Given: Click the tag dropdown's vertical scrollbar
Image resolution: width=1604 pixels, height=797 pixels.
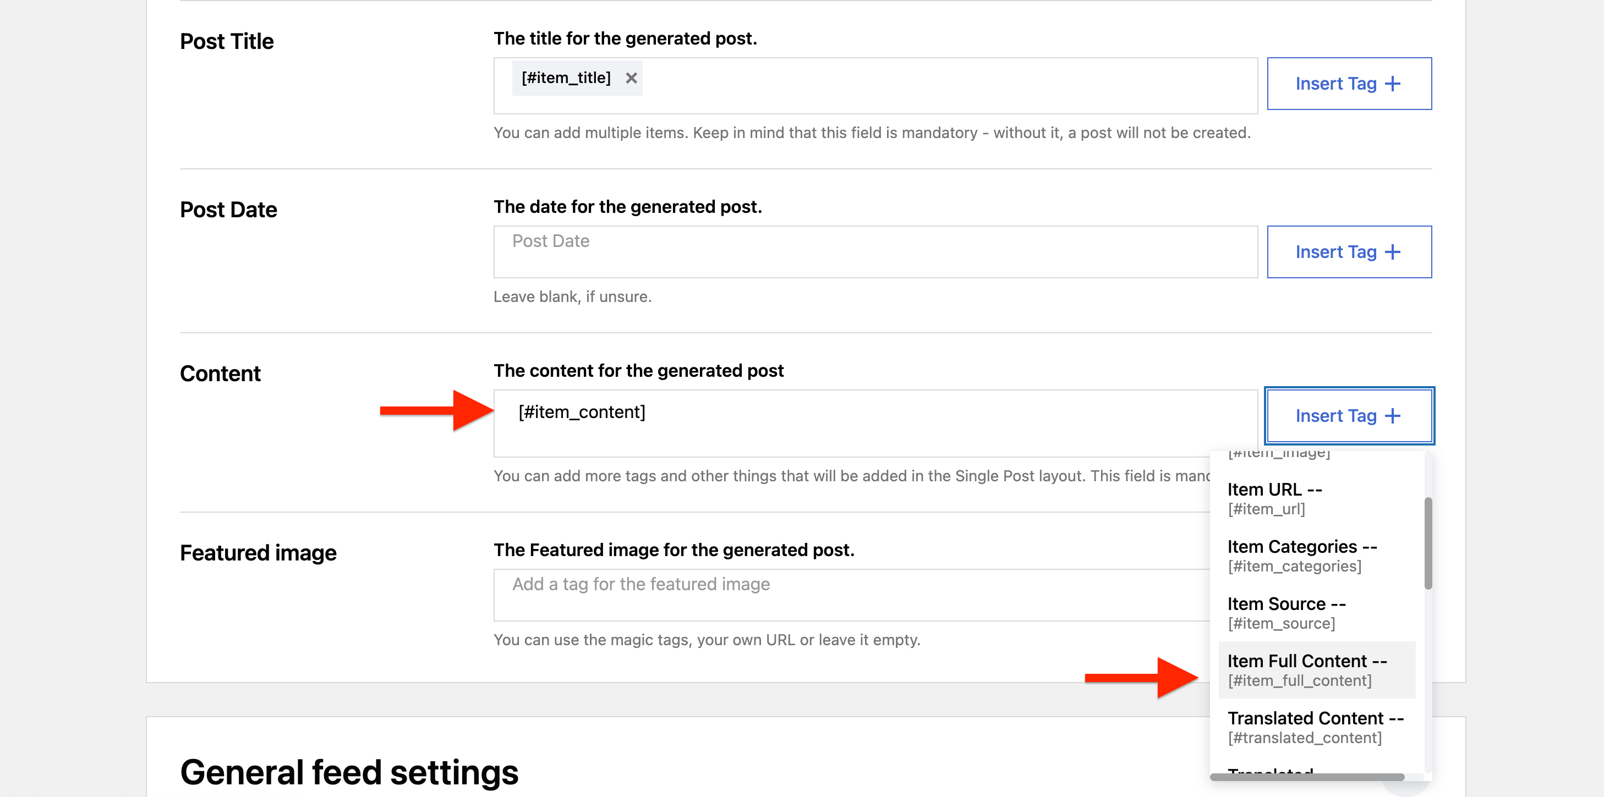Looking at the screenshot, I should [x=1428, y=543].
